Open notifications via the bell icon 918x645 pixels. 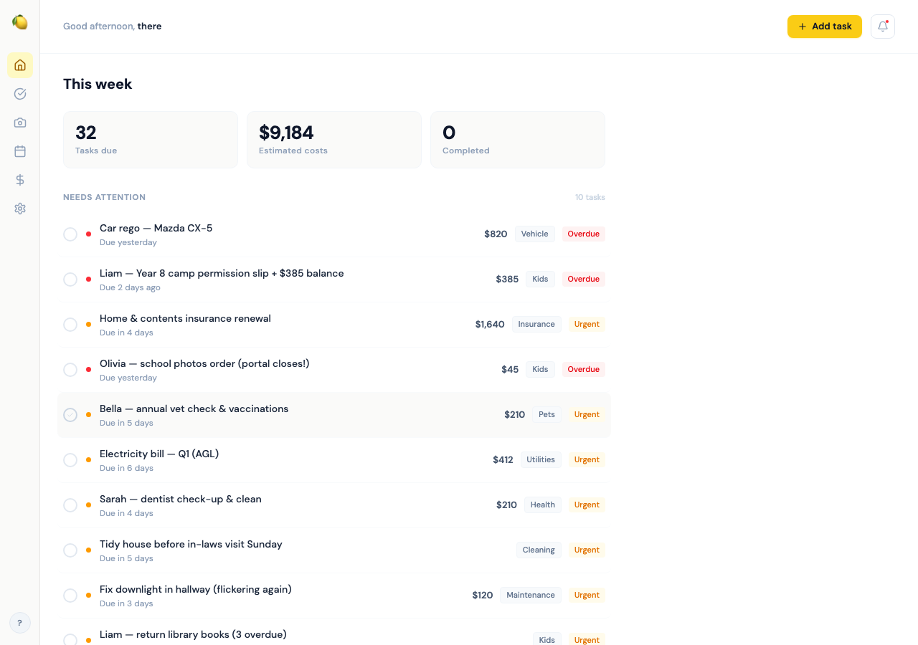882,26
